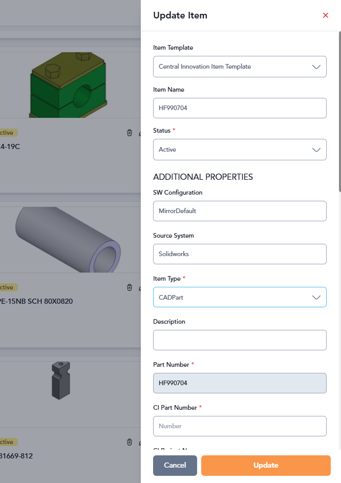Click trash icon for the green clamp item
Image resolution: width=341 pixels, height=483 pixels.
coord(130,133)
